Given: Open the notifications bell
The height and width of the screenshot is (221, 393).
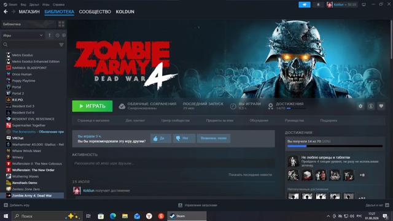Looking at the screenshot, I should point(318,4).
